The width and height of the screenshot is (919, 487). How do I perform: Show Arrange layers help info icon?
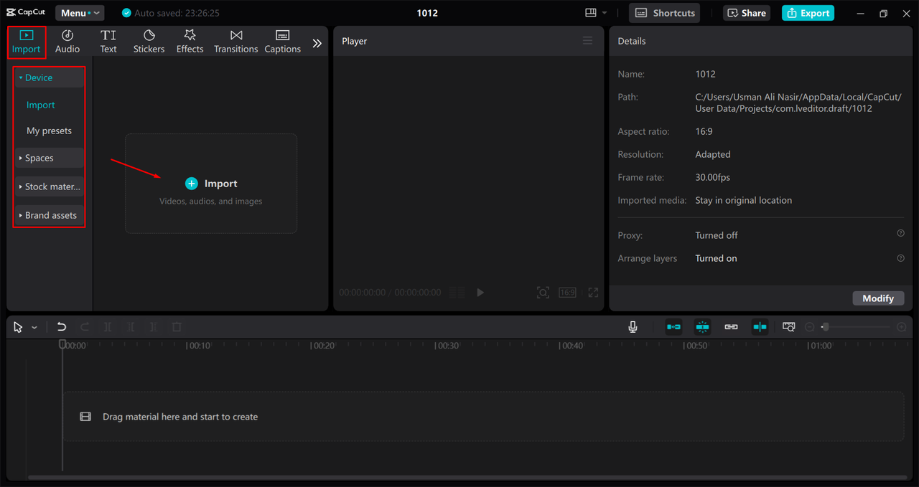900,257
